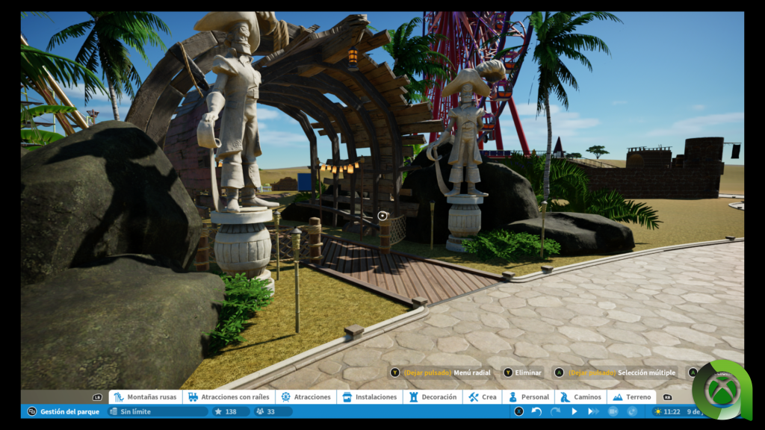Open the Montañas rusas tab
Viewport: 765px width, 430px height.
pyautogui.click(x=145, y=397)
